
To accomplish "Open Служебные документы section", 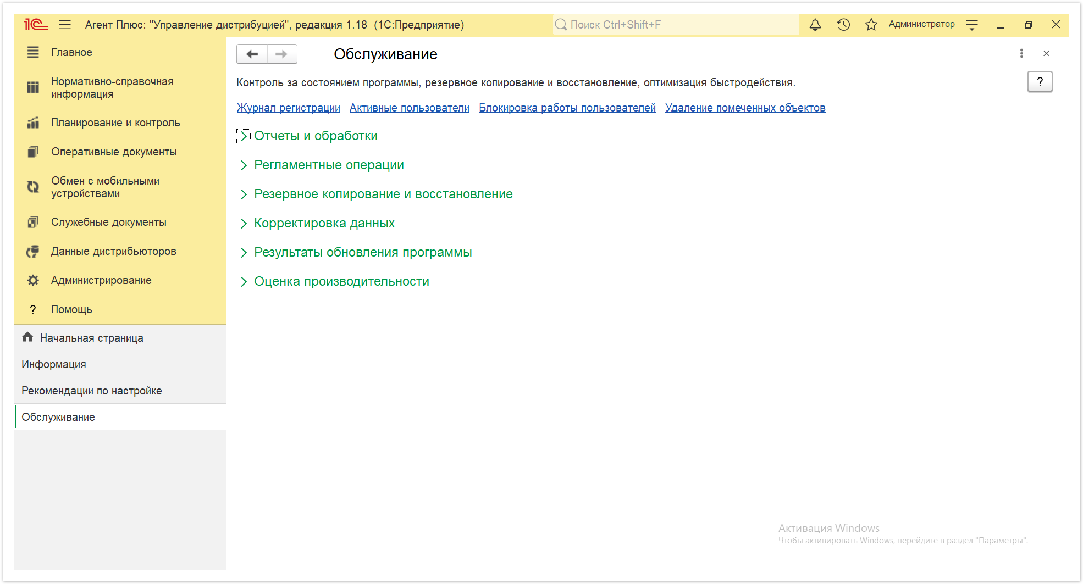I will coord(109,222).
